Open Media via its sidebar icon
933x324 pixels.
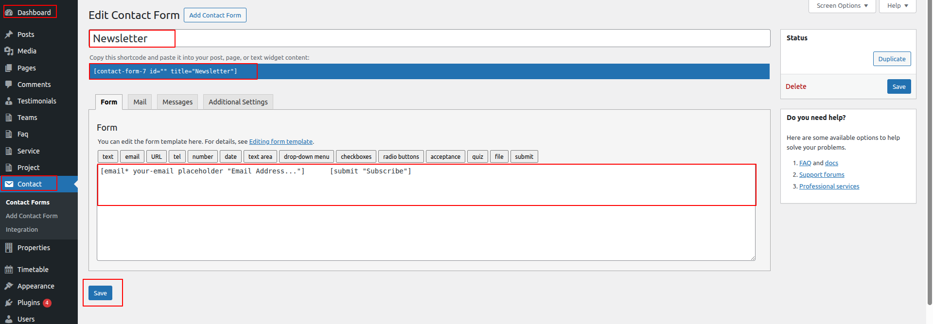pyautogui.click(x=9, y=51)
